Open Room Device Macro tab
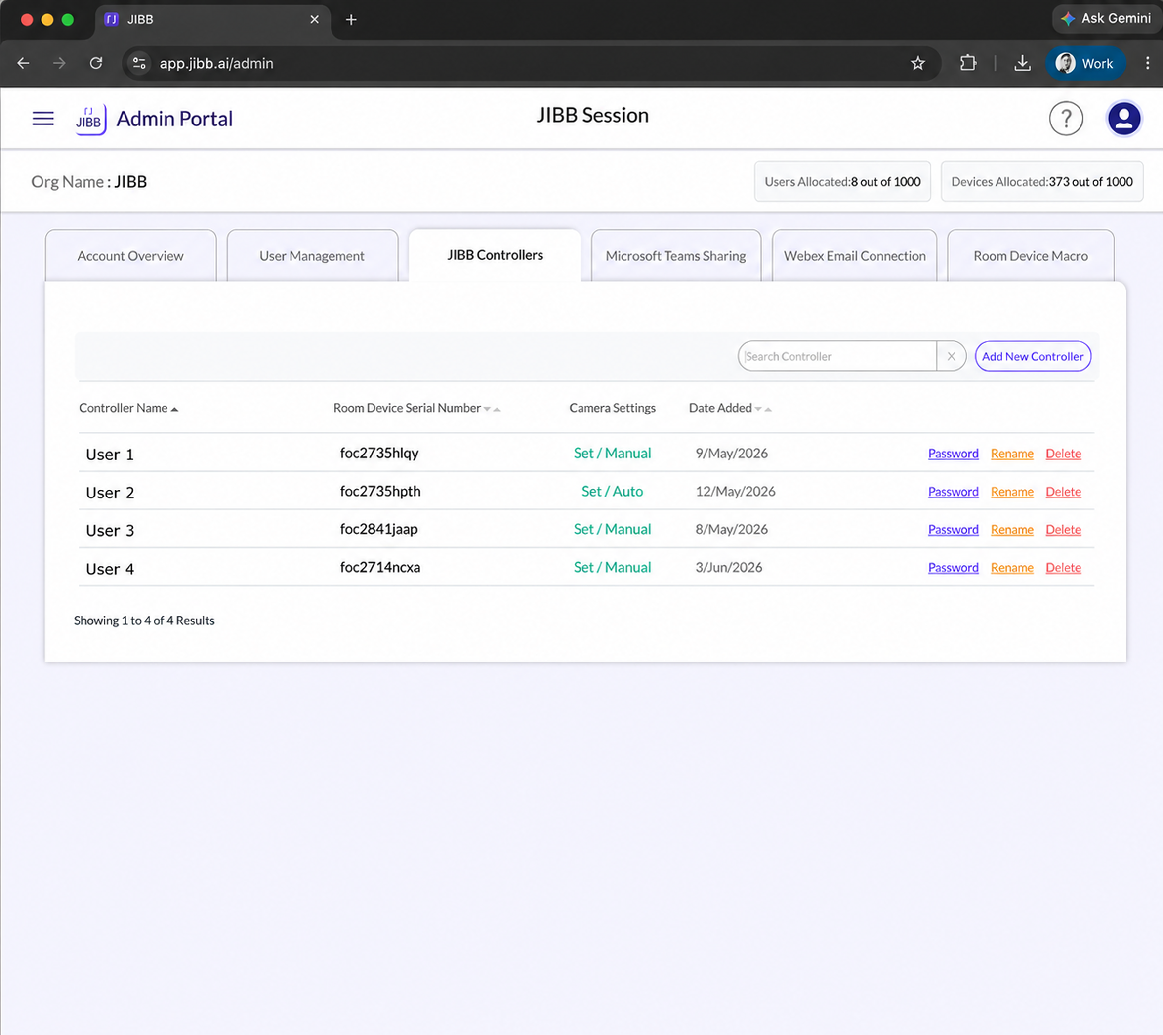1163x1035 pixels. pos(1030,256)
